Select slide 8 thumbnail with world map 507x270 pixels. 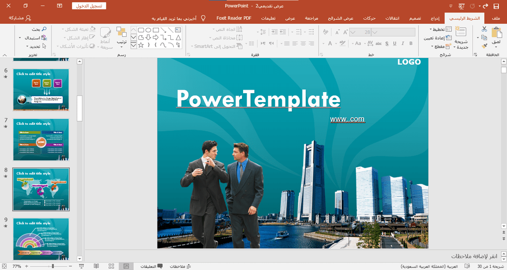click(x=41, y=189)
